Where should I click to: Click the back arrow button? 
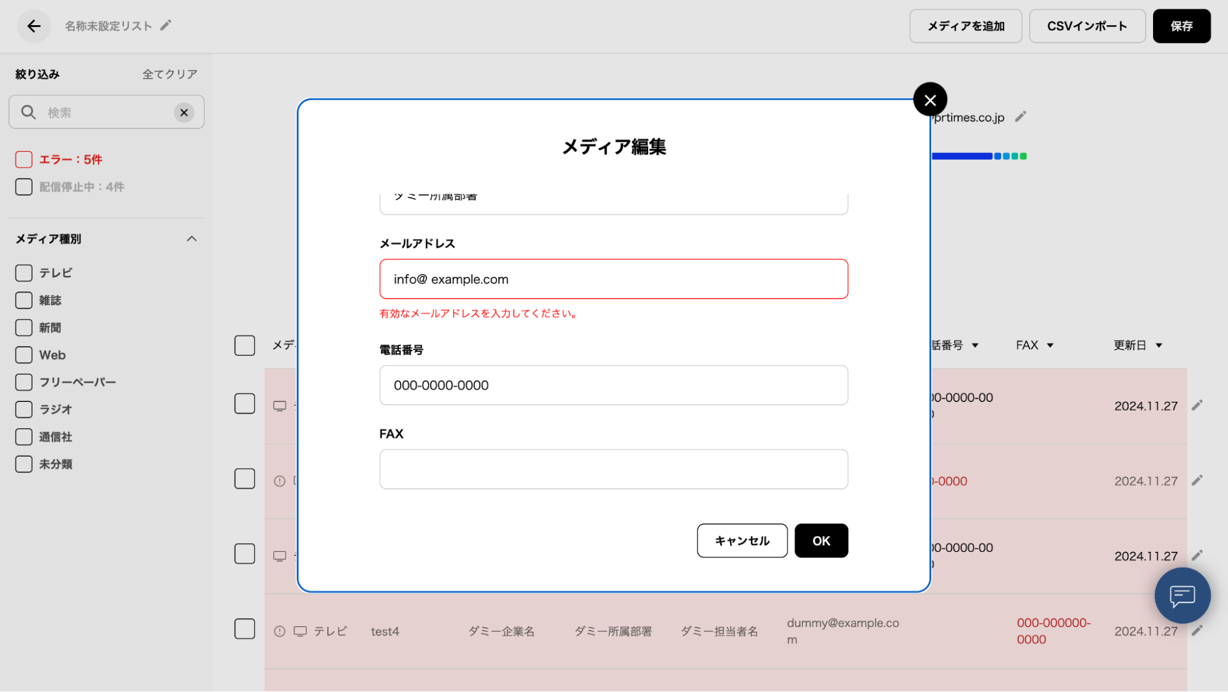click(34, 26)
